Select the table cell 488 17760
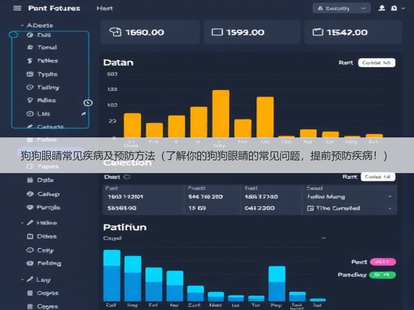The image size is (414, 310). click(261, 197)
